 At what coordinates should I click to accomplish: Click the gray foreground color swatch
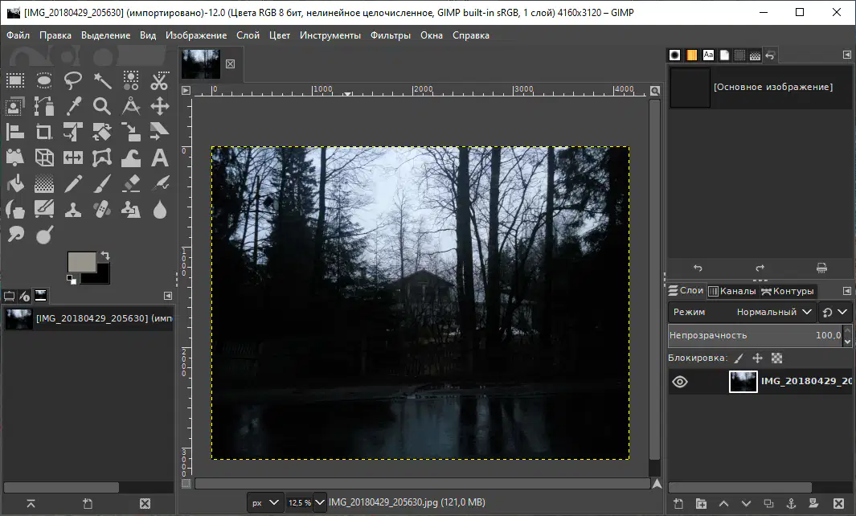[x=81, y=261]
